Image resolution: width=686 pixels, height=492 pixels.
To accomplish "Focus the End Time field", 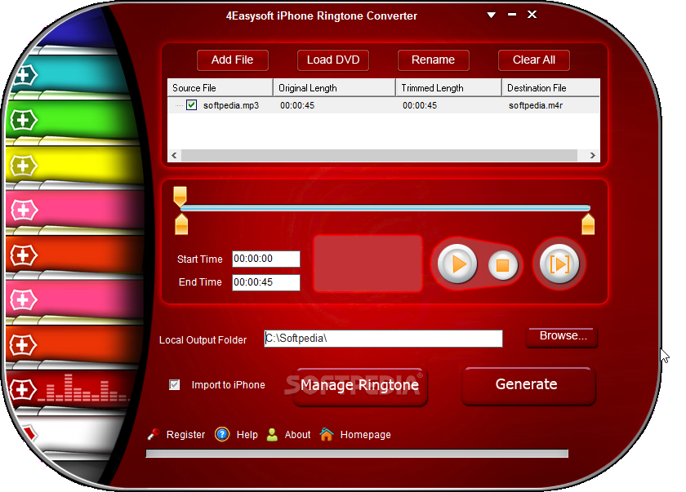I will [x=266, y=282].
